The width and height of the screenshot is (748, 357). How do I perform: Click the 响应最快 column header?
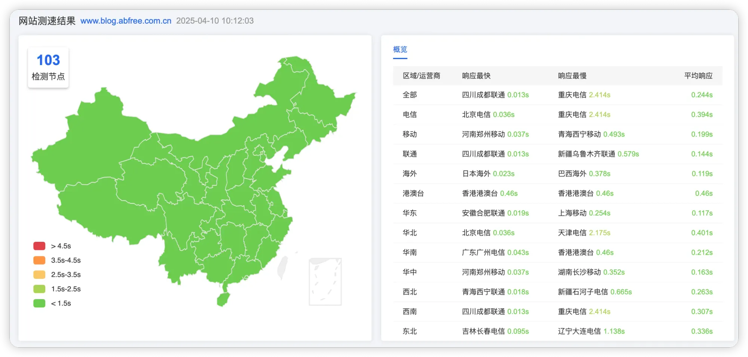pyautogui.click(x=476, y=76)
